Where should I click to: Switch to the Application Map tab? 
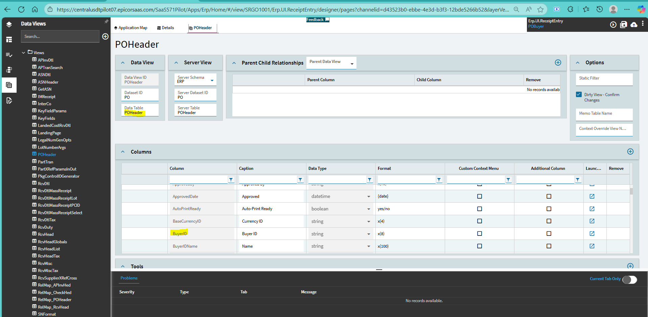click(x=131, y=28)
